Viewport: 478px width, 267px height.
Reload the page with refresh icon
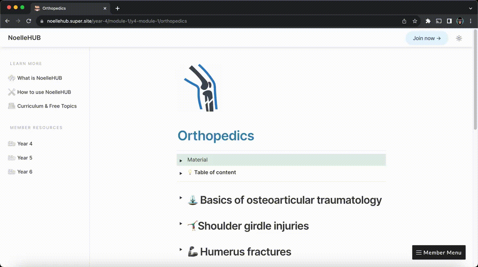pos(29,21)
